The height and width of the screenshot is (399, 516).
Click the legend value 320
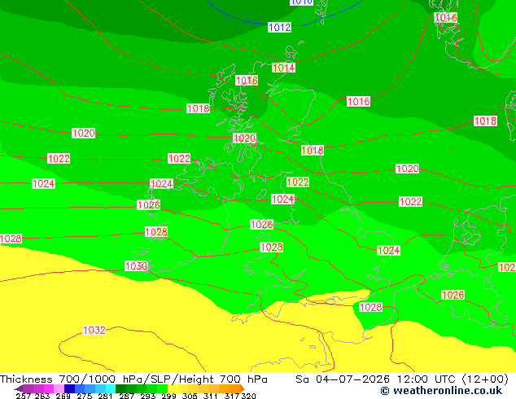(248, 396)
